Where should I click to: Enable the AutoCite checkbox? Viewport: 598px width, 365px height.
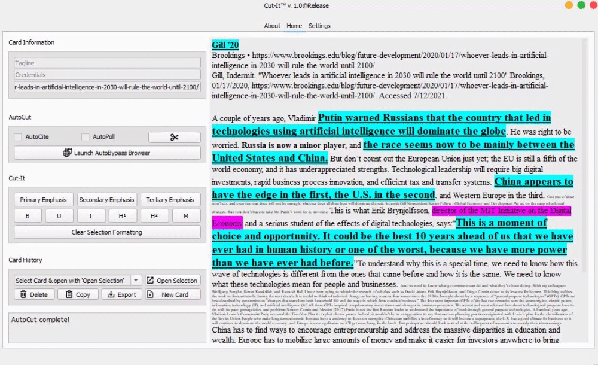[18, 137]
